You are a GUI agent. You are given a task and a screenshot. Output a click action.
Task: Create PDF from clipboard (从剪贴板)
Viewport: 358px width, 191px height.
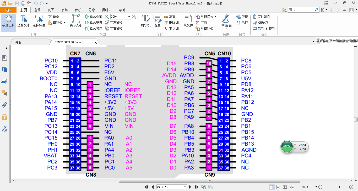(205, 28)
